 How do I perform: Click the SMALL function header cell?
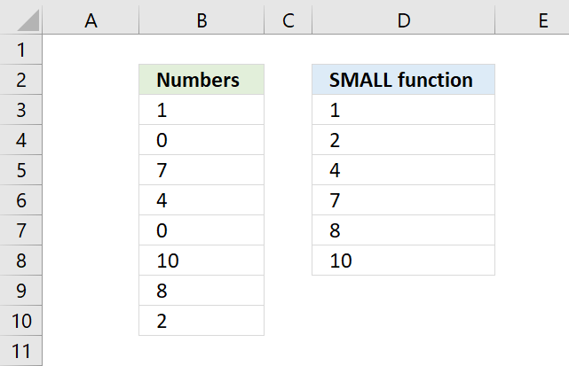pyautogui.click(x=403, y=80)
